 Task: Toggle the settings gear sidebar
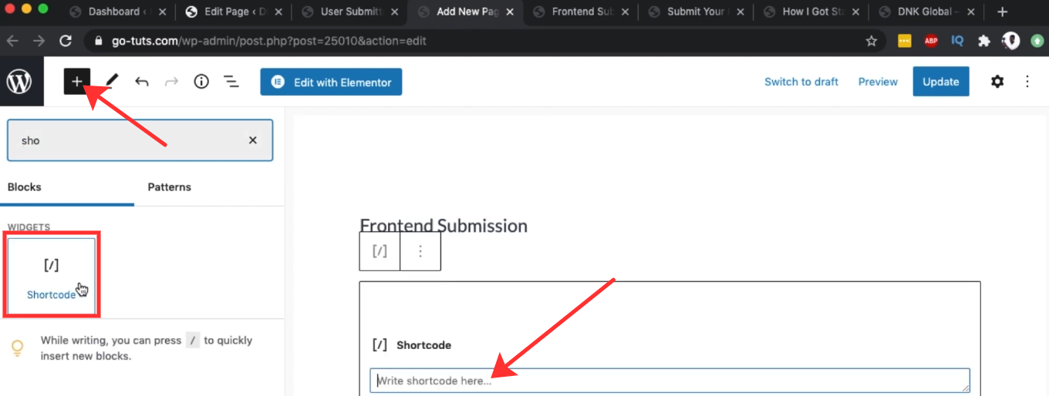point(997,82)
